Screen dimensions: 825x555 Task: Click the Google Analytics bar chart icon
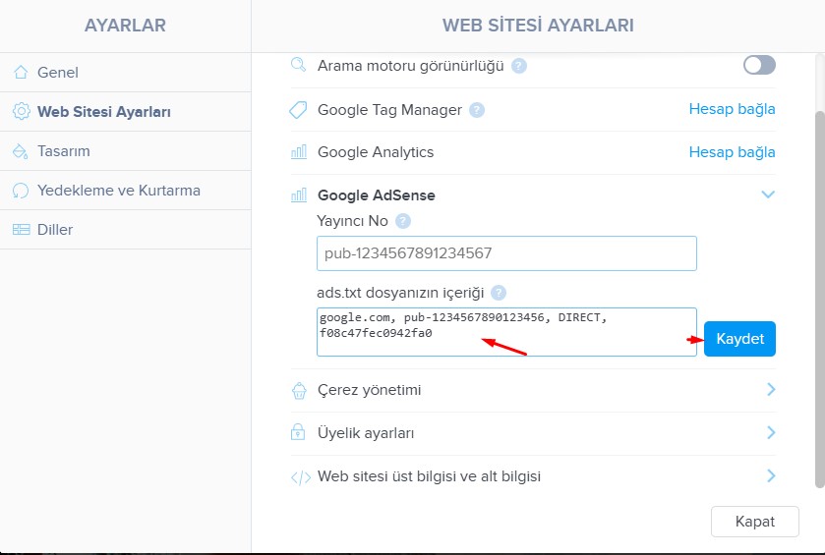pyautogui.click(x=299, y=152)
